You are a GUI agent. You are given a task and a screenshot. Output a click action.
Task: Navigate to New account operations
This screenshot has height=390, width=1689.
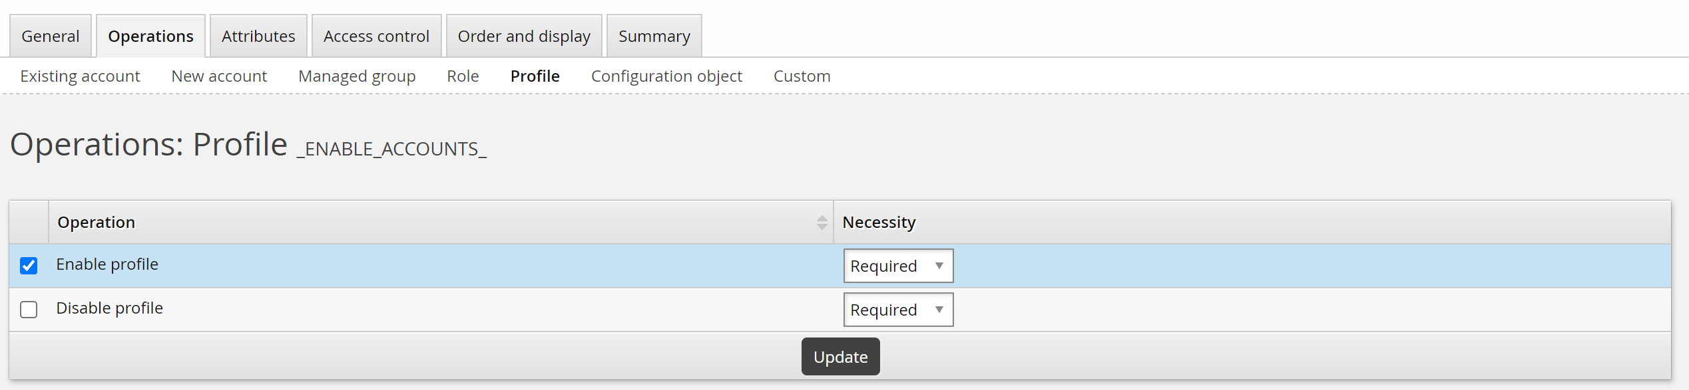[x=219, y=76]
